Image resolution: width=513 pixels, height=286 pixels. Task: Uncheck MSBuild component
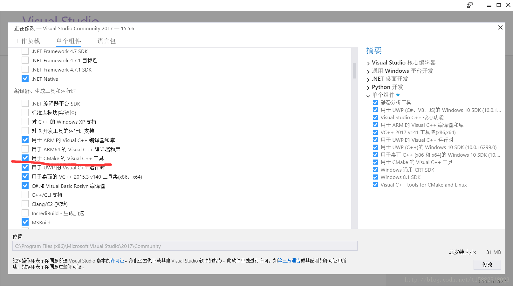coord(25,222)
